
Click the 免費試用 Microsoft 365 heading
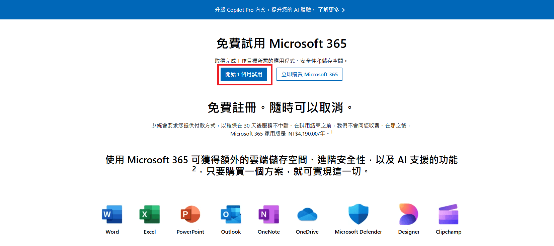282,44
